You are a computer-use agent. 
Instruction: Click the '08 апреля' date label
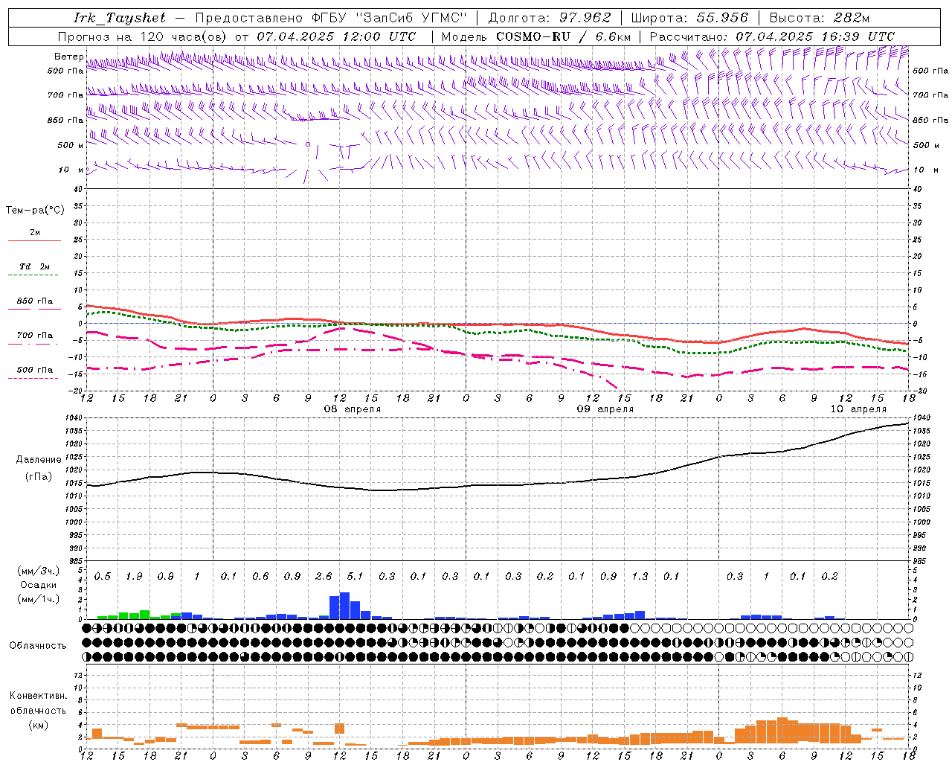pos(352,409)
